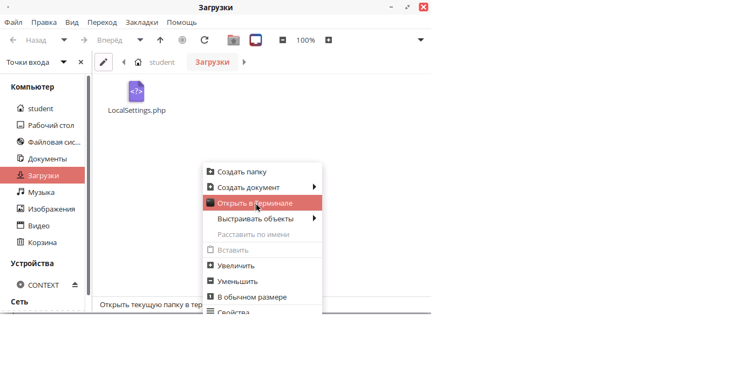
Task: Click the zoom out minus icon
Action: point(283,40)
